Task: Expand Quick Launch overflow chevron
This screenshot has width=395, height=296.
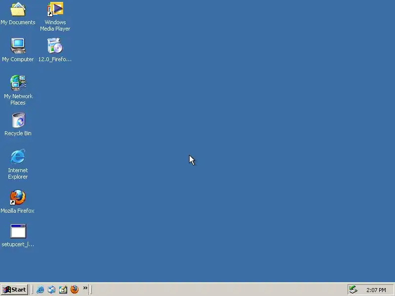Action: 85,288
